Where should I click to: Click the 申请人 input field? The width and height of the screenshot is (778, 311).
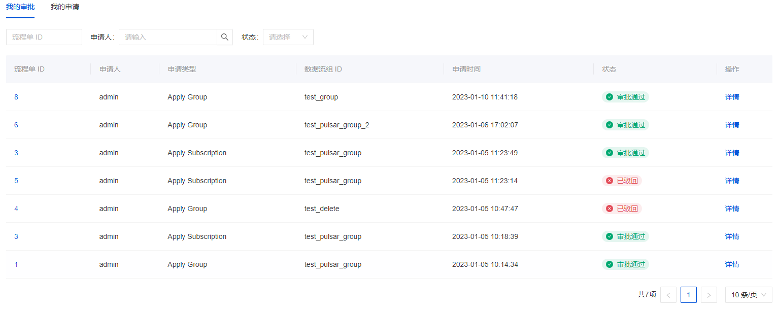167,37
